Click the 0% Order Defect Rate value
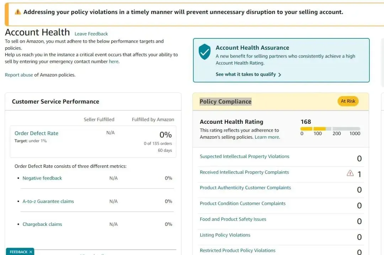Viewport: 384px width, 255px height. (x=166, y=135)
